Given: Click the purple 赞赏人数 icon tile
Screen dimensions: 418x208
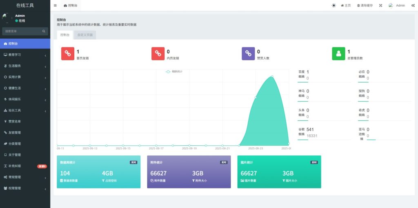Looking at the screenshot, I should click(x=248, y=54).
